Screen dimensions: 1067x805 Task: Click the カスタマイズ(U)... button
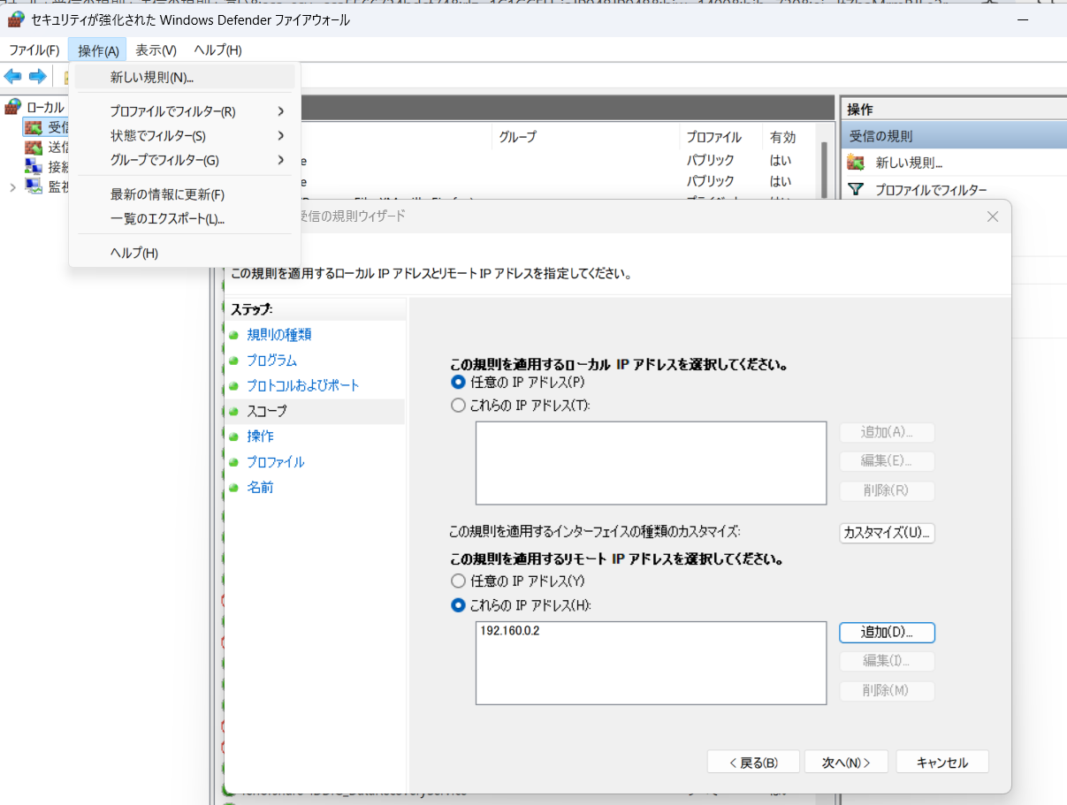click(x=887, y=533)
